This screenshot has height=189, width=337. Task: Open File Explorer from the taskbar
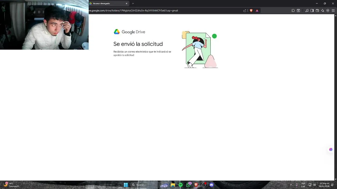point(173,185)
